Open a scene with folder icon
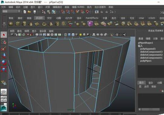The width and height of the screenshot is (164, 115). pyautogui.click(x=29, y=12)
